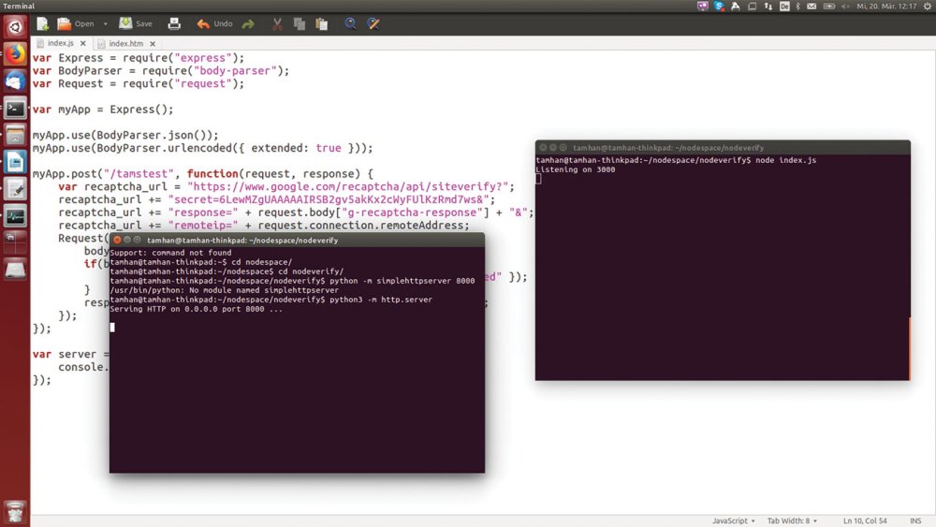Open the Trash in the dock
Image resolution: width=936 pixels, height=527 pixels.
[15, 512]
